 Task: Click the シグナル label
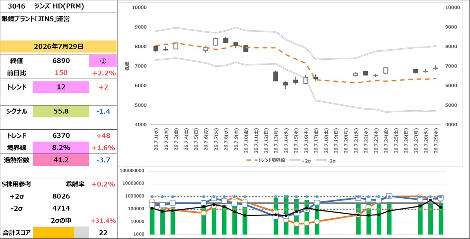(x=16, y=111)
